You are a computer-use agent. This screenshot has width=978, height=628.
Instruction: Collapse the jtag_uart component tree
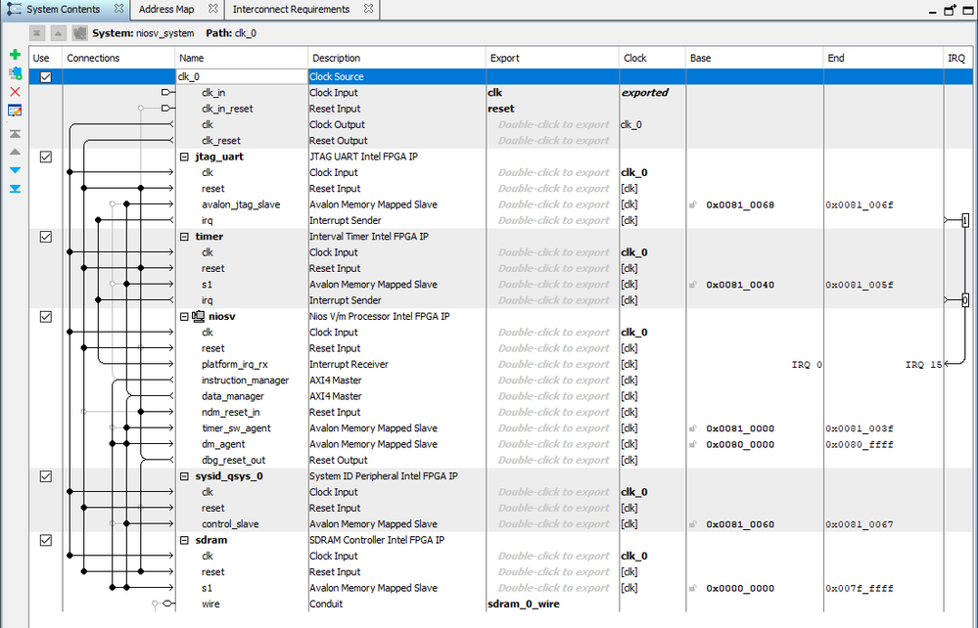point(185,157)
